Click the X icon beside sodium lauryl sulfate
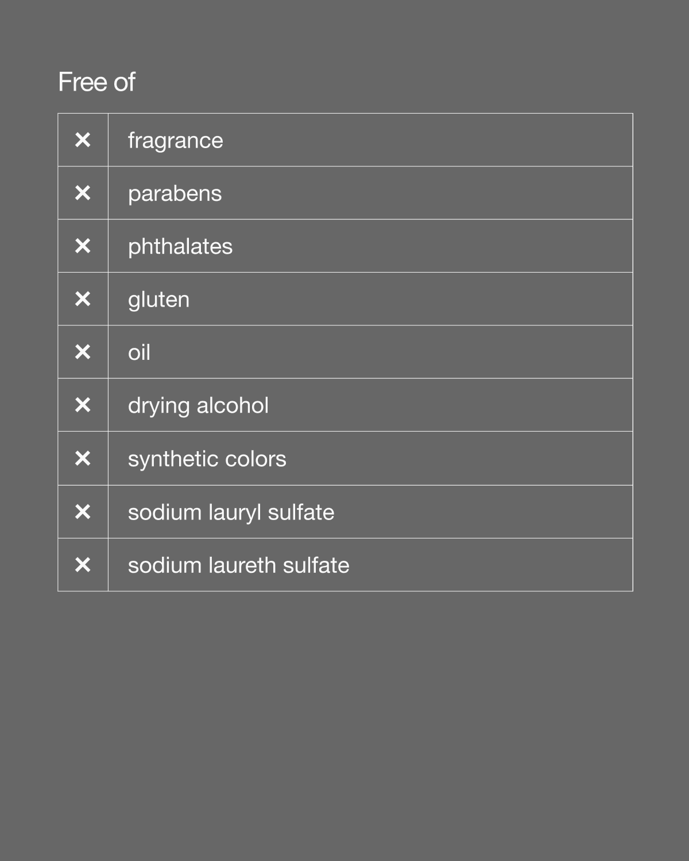The height and width of the screenshot is (861, 689). pyautogui.click(x=83, y=511)
